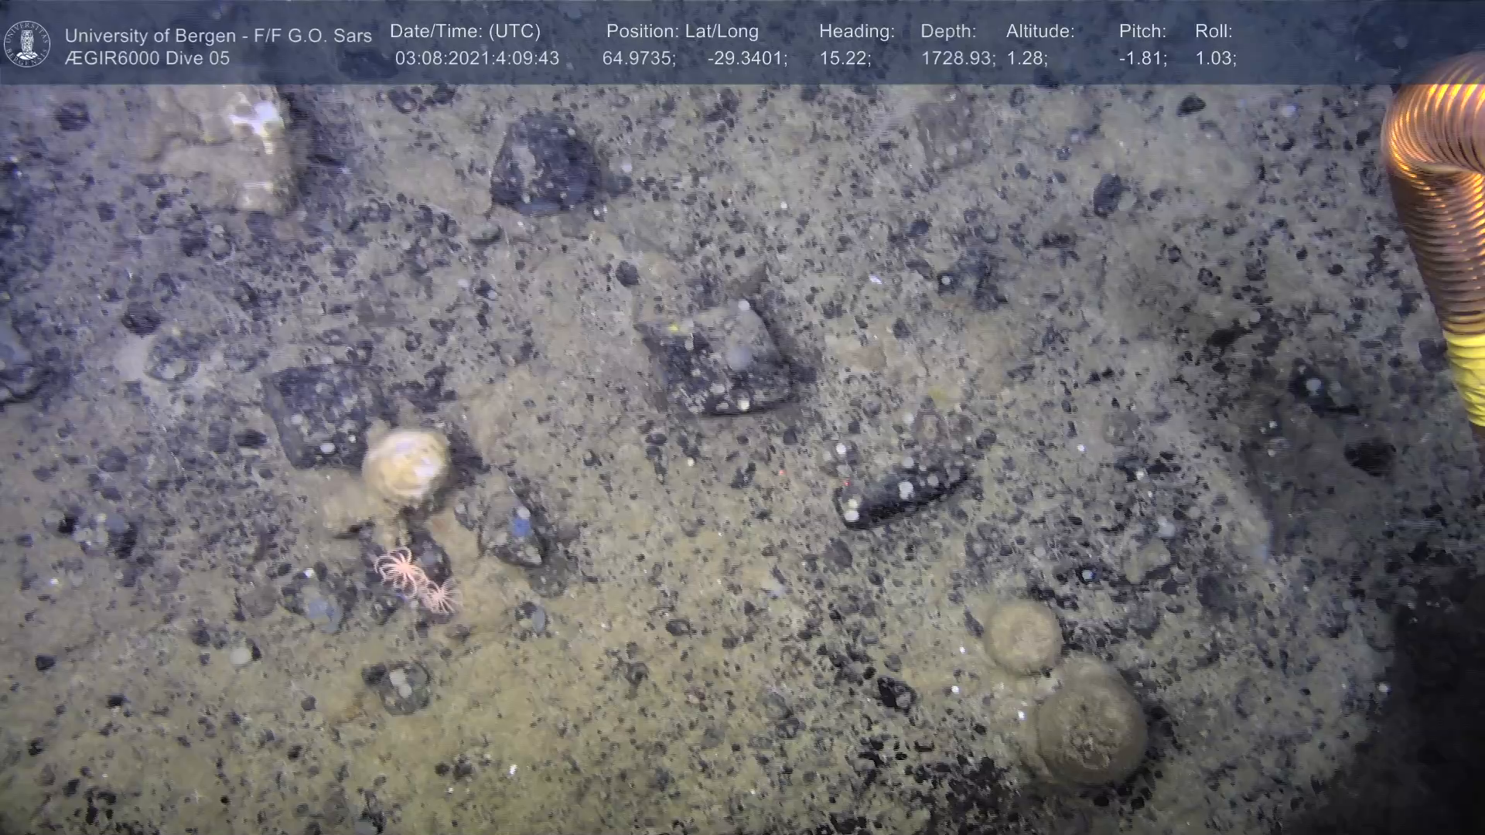This screenshot has height=835, width=1485.
Task: Click the Roll value 1.03
Action: pos(1215,59)
